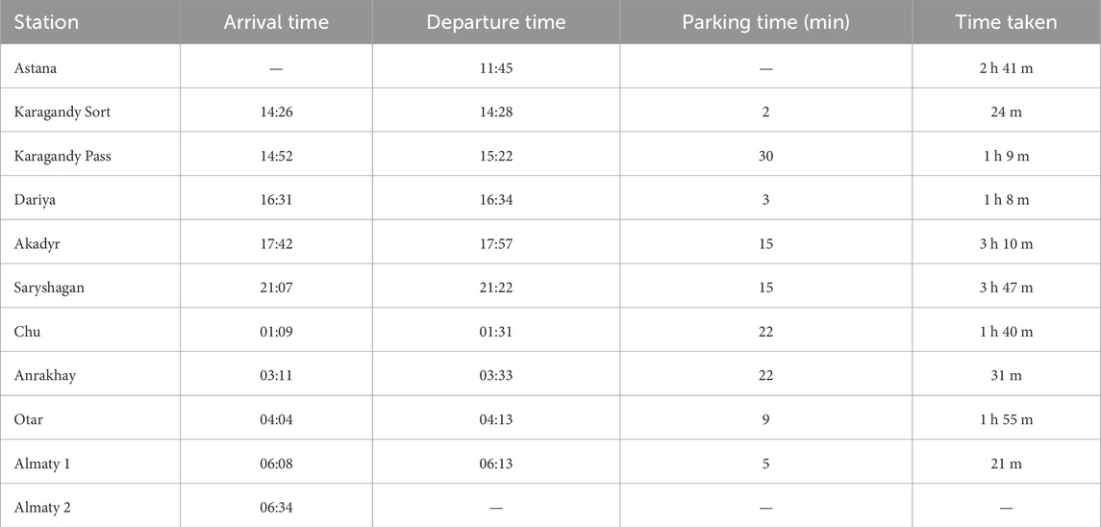Click Dariya's arrival time 16:31
This screenshot has width=1101, height=527.
(x=275, y=200)
